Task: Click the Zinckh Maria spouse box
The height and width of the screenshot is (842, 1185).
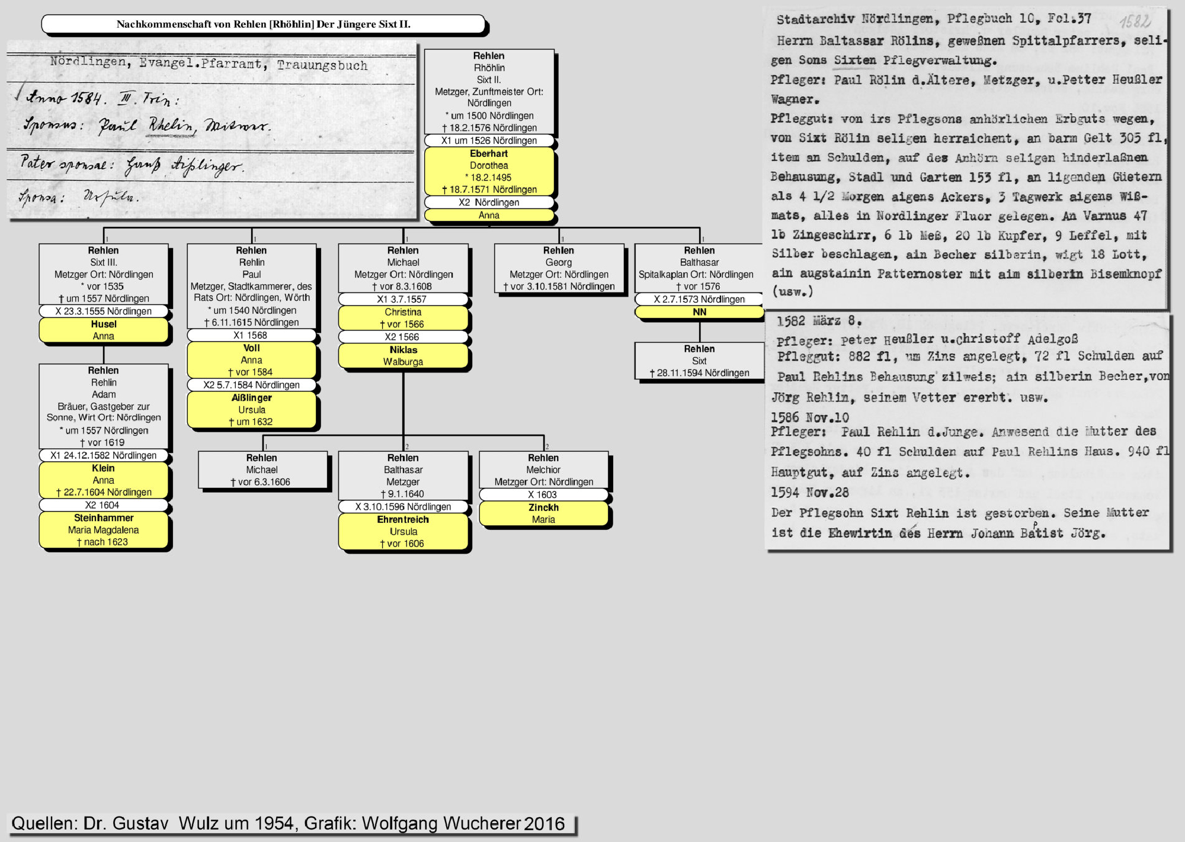Action: [543, 513]
